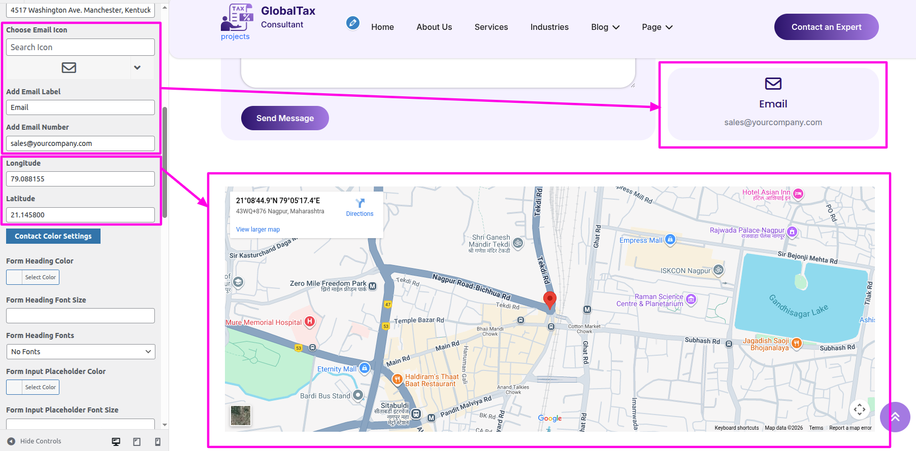Select the envelope email icon in the picker

coord(69,67)
